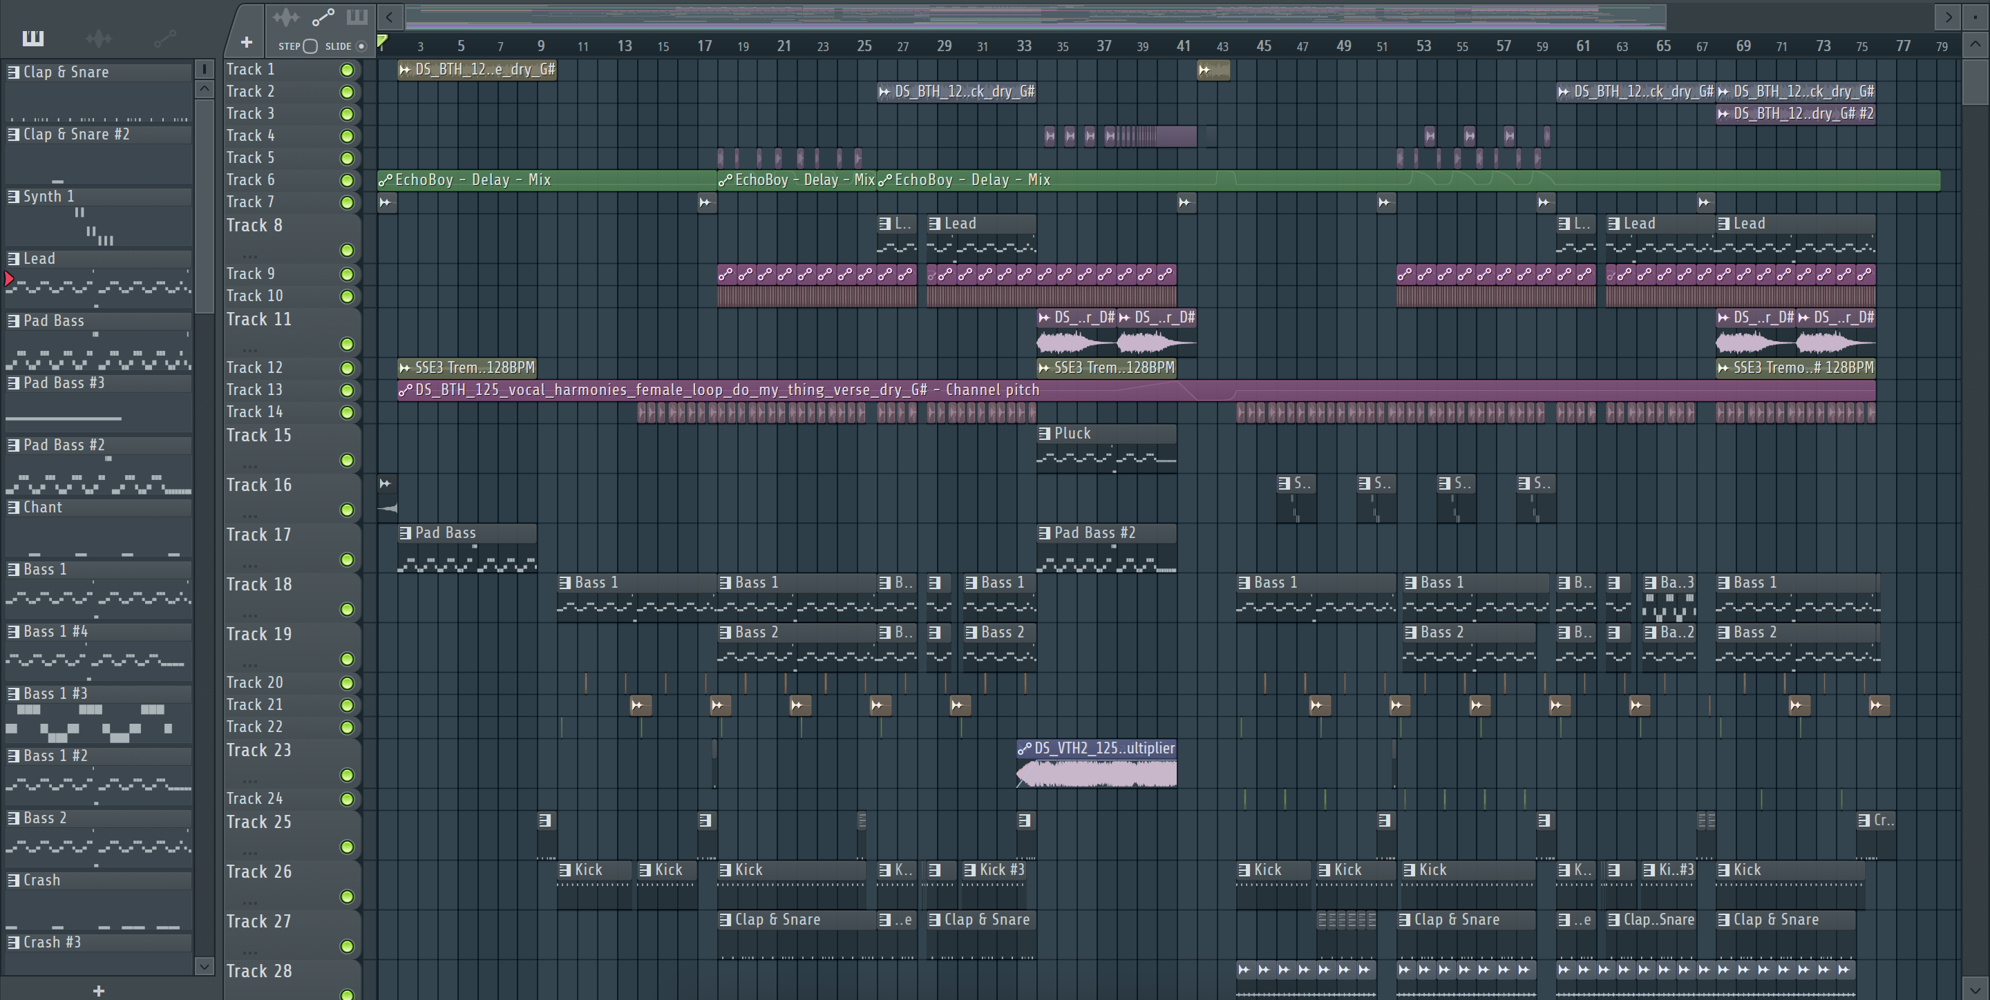The image size is (1990, 1000).
Task: Switch picker to audio clips filter
Action: pyautogui.click(x=99, y=38)
